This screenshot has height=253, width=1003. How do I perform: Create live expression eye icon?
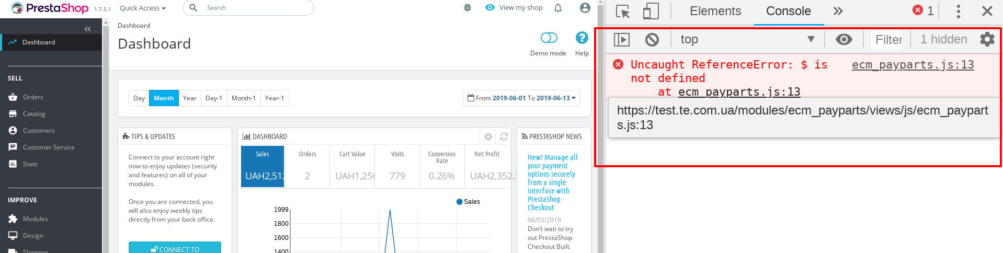pyautogui.click(x=844, y=39)
